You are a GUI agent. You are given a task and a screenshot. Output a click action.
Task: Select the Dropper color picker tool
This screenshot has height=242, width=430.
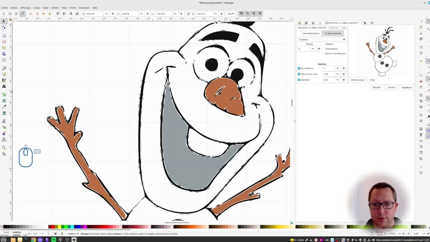click(4, 107)
